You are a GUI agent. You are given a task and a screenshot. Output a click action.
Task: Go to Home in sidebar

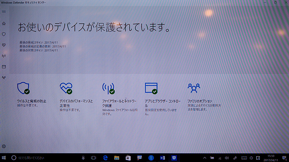[4, 23]
